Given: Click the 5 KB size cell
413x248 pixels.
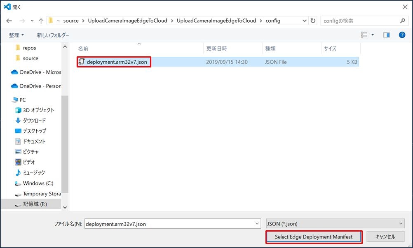Looking at the screenshot, I should tap(352, 62).
